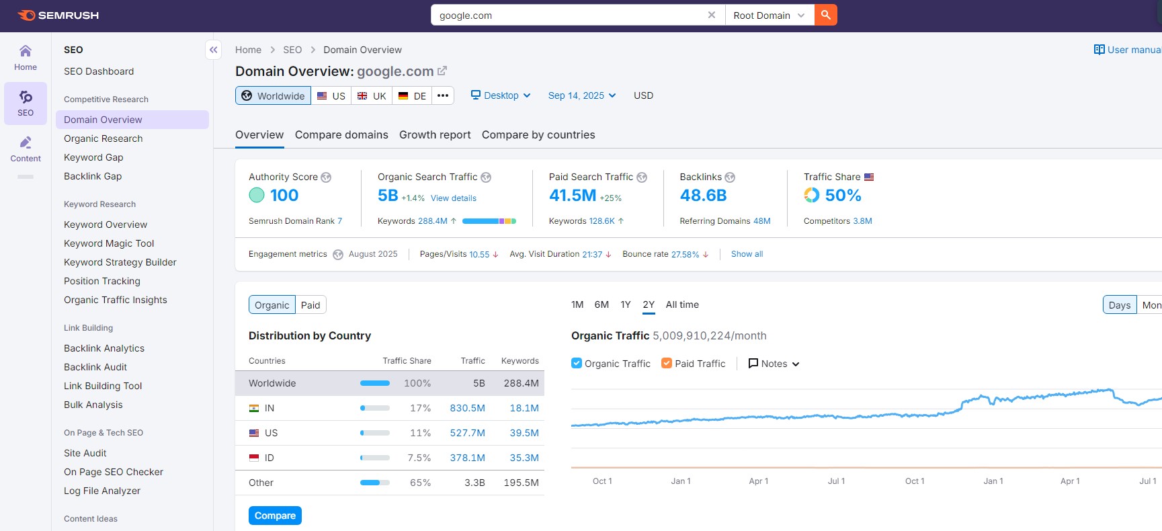The width and height of the screenshot is (1162, 531).
Task: Open the Desktop device dropdown
Action: coord(501,95)
